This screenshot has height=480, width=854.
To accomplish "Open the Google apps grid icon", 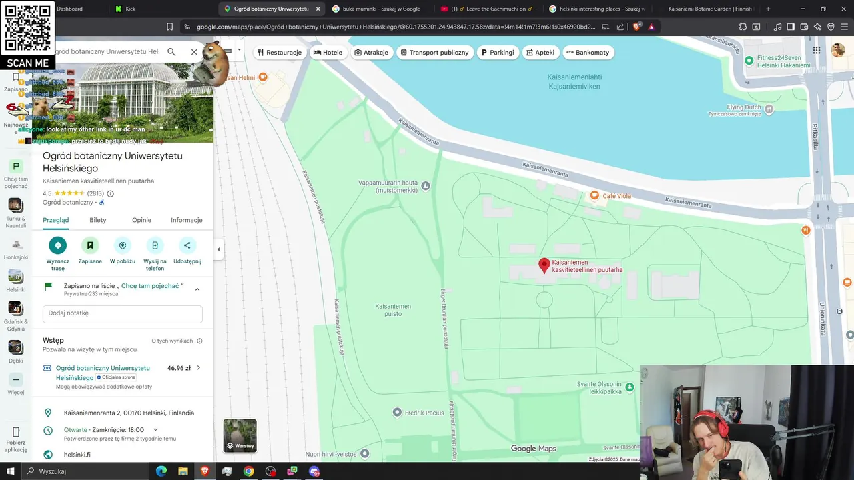I will 817,51.
